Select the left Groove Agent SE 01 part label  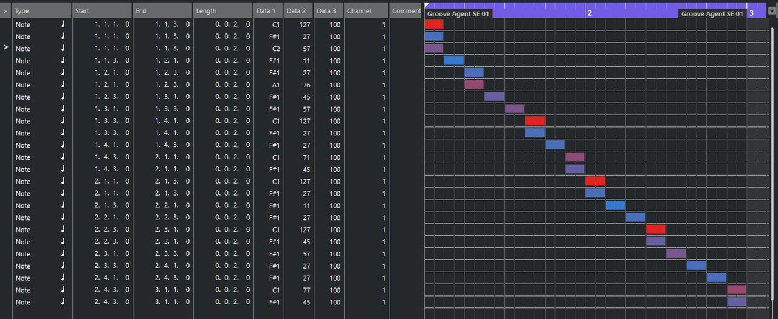(458, 13)
